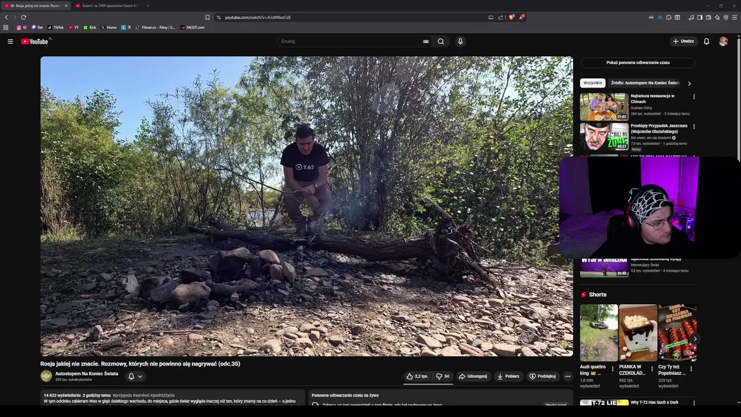
Task: Open the playlist music note icon
Action: [691, 17]
